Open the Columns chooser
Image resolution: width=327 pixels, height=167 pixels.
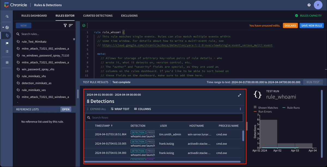(x=143, y=109)
